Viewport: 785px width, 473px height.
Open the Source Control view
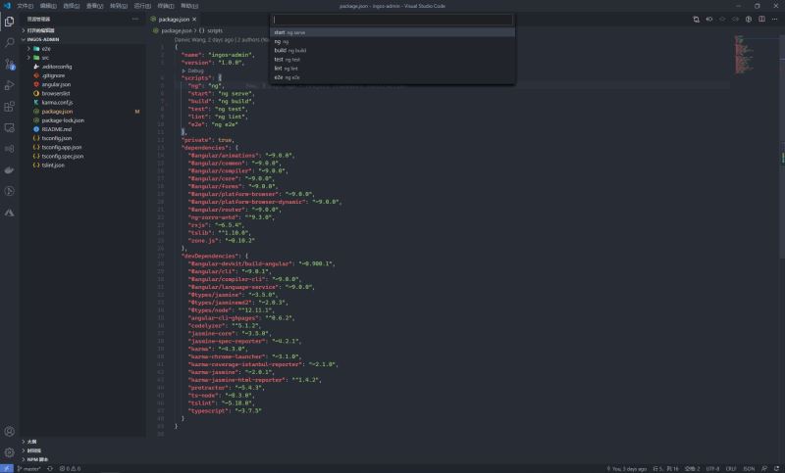click(x=10, y=65)
